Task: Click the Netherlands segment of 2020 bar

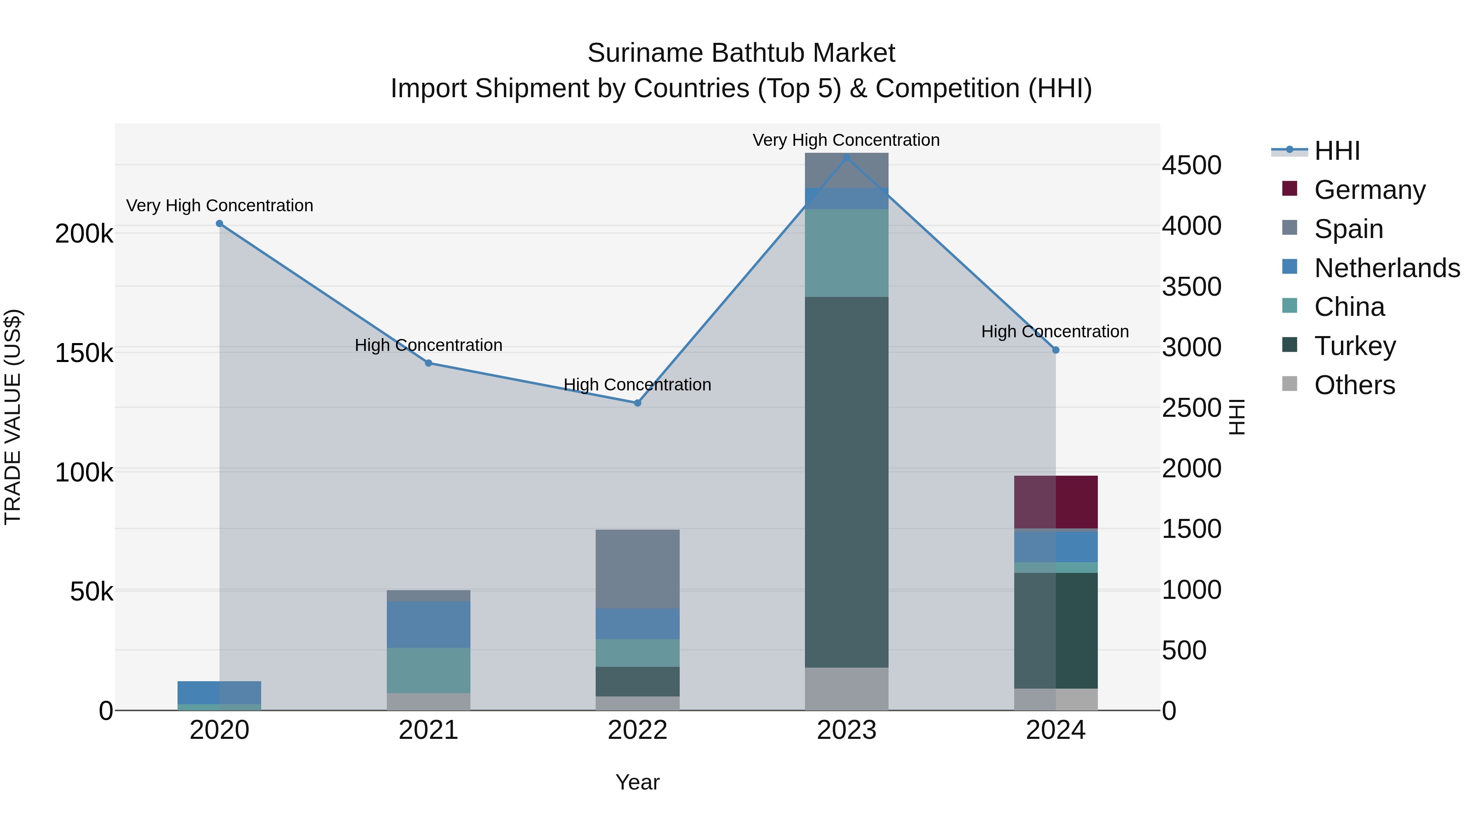Action: (x=219, y=693)
